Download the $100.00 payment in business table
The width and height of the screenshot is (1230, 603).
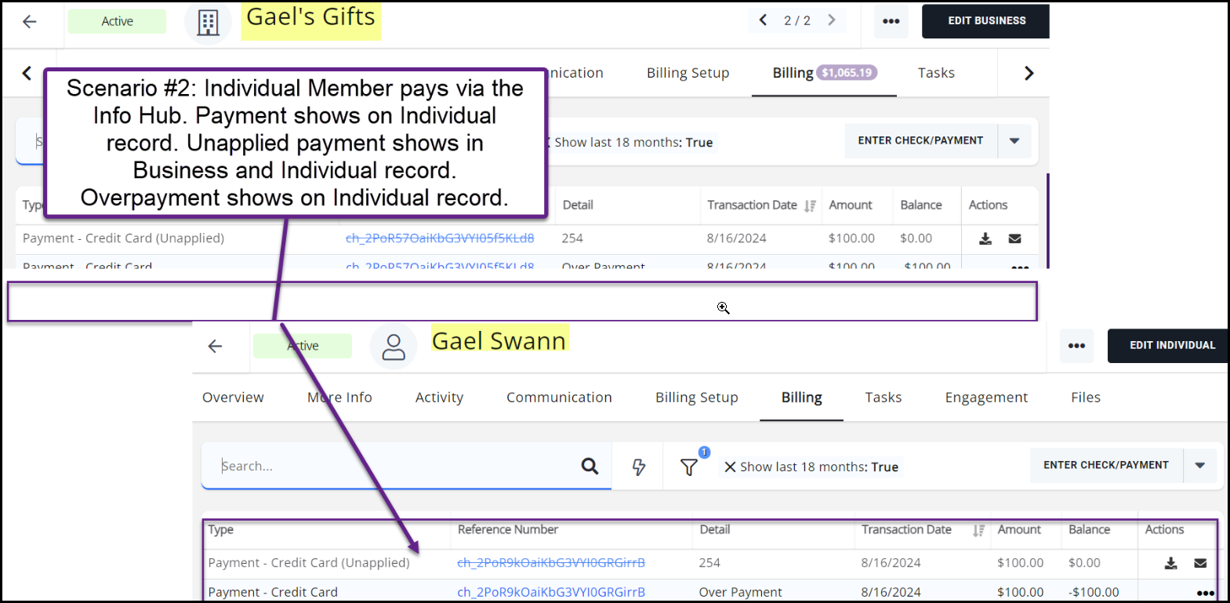click(985, 238)
